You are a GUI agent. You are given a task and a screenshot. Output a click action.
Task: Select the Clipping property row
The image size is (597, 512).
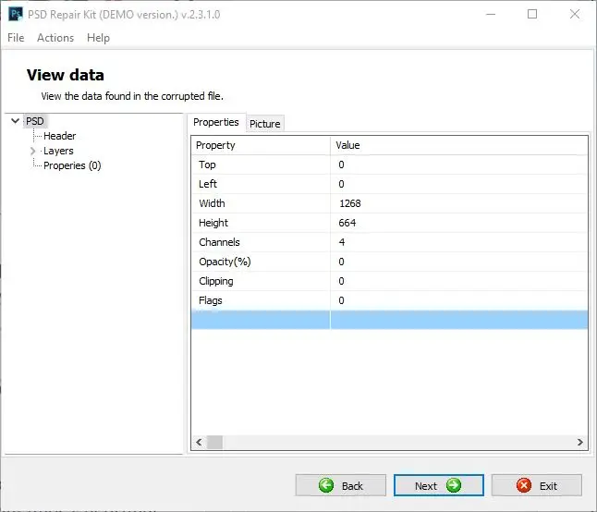pos(389,281)
